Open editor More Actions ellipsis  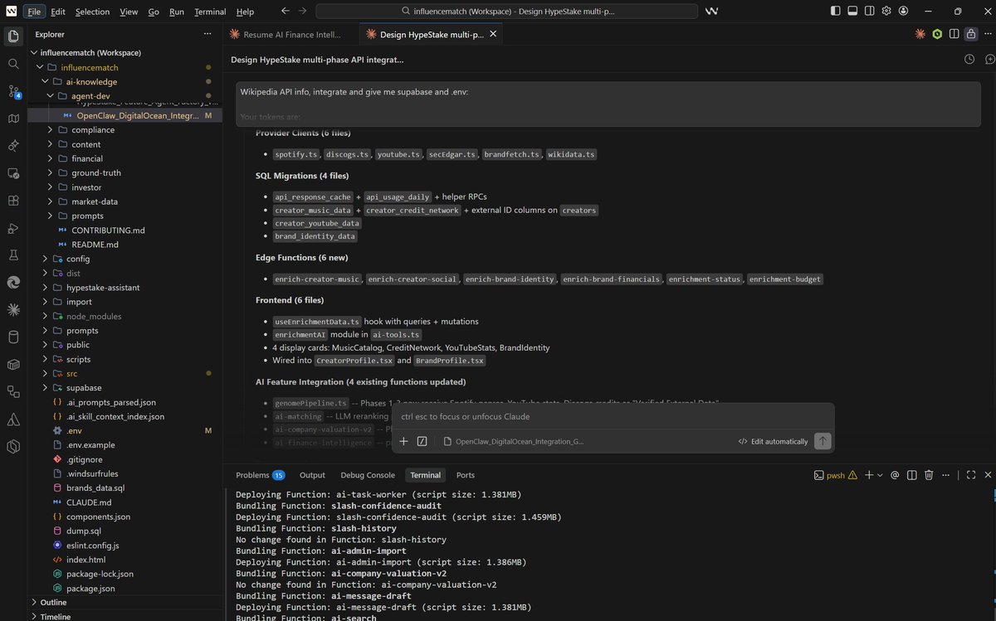(989, 34)
